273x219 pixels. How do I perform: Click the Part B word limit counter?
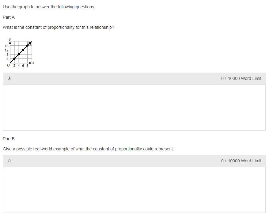(241, 161)
